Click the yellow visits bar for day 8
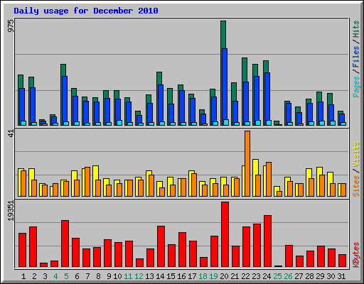The image size is (364, 284). point(95,173)
